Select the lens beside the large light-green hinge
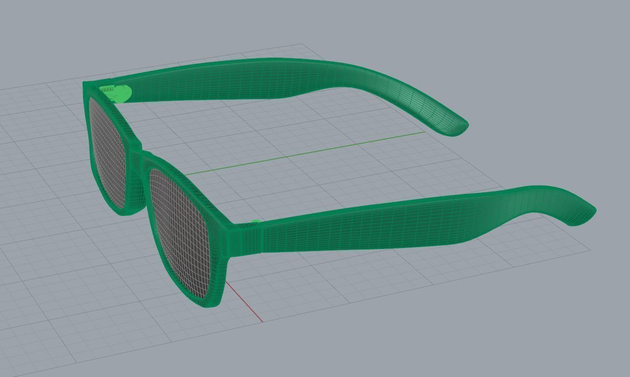Image resolution: width=630 pixels, height=377 pixels. (108, 153)
